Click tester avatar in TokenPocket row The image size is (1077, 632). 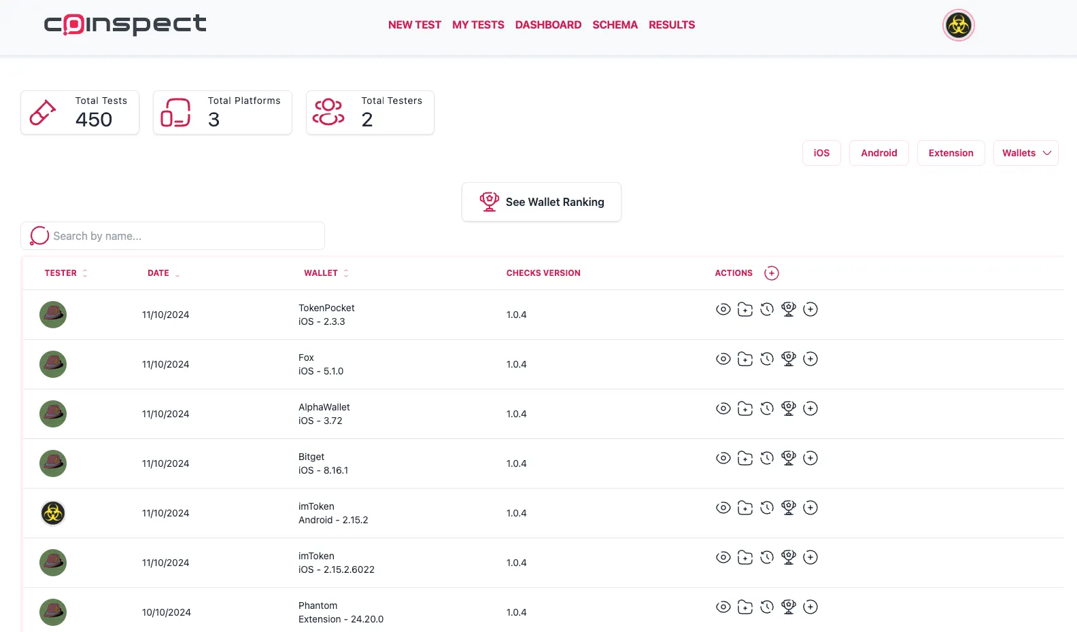point(53,315)
